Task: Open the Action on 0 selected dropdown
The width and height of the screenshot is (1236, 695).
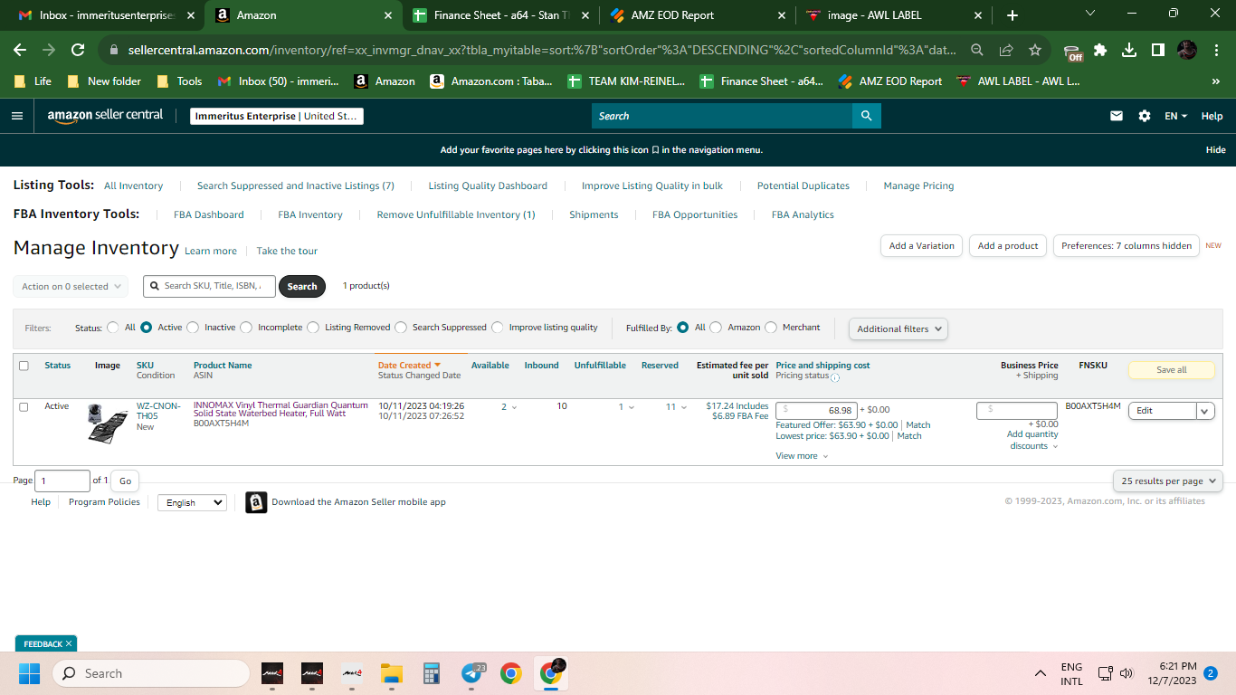Action: (x=71, y=286)
